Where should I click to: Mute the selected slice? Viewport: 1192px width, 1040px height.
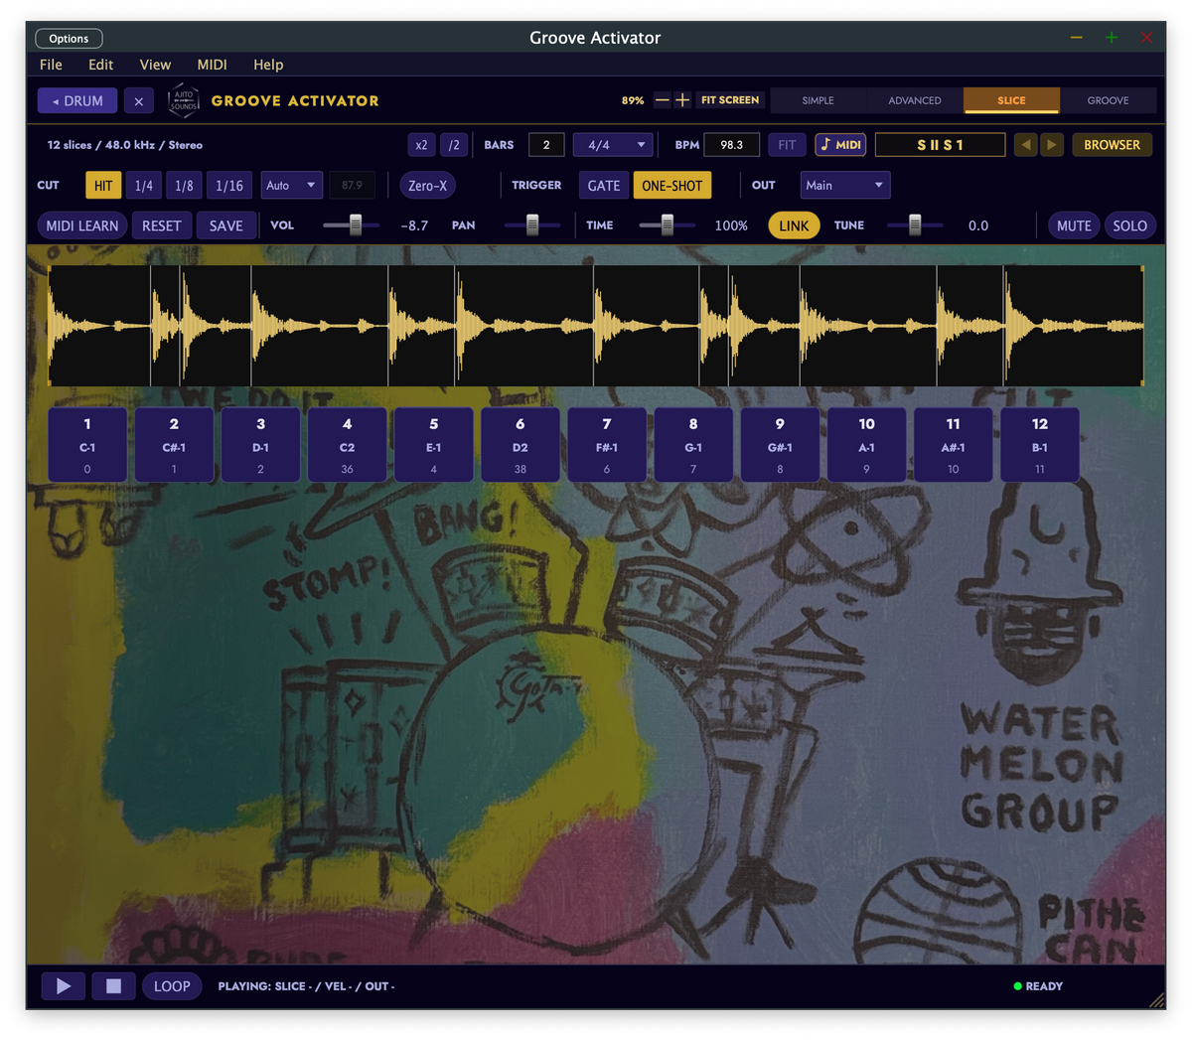click(1074, 225)
